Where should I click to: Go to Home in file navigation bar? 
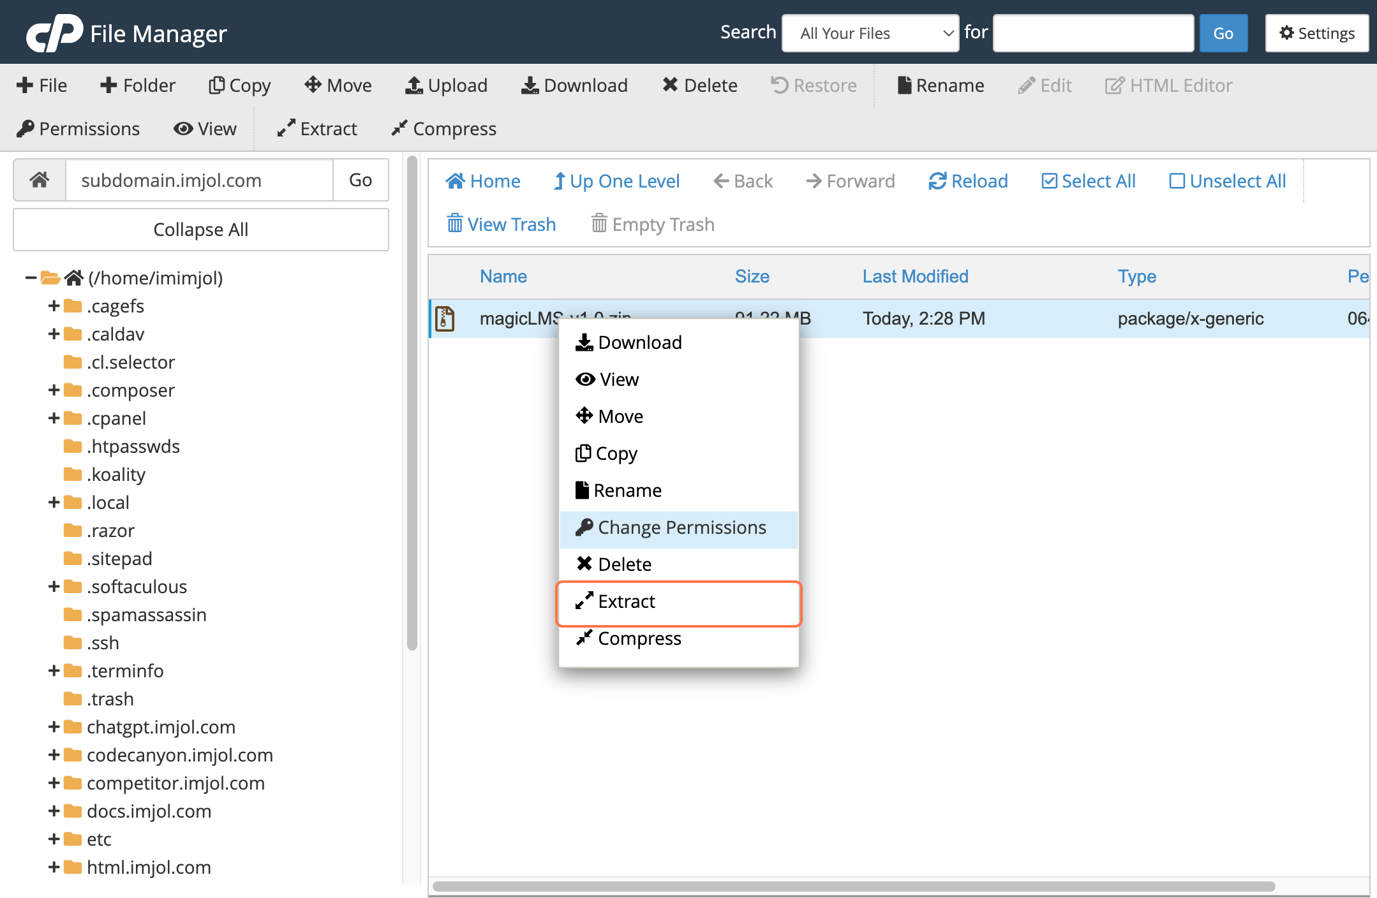coord(483,181)
